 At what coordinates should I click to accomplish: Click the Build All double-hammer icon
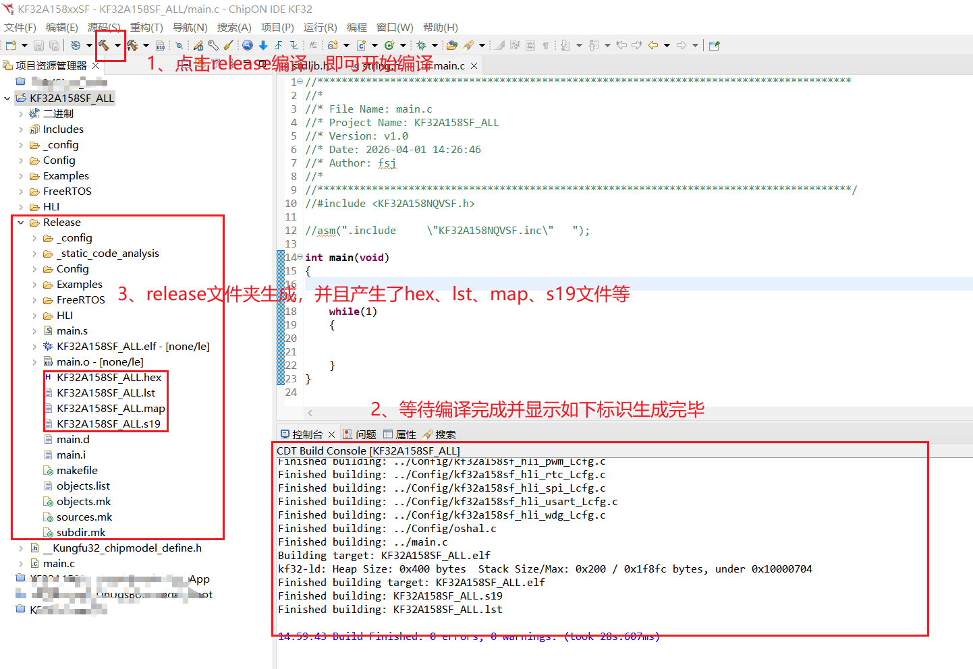tap(132, 45)
